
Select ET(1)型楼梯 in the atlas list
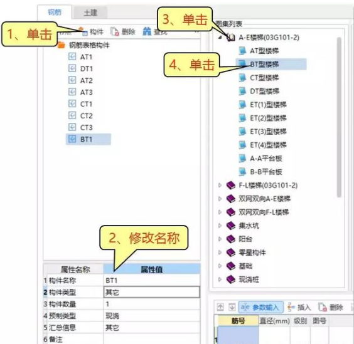[268, 105]
